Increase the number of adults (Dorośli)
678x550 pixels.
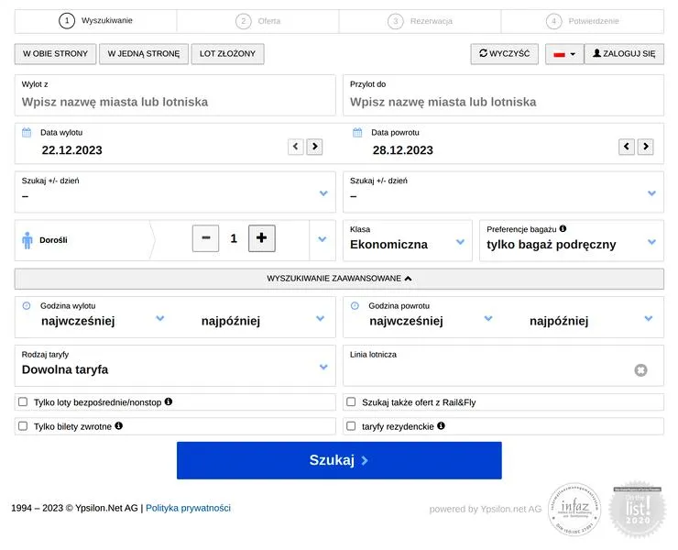(262, 238)
